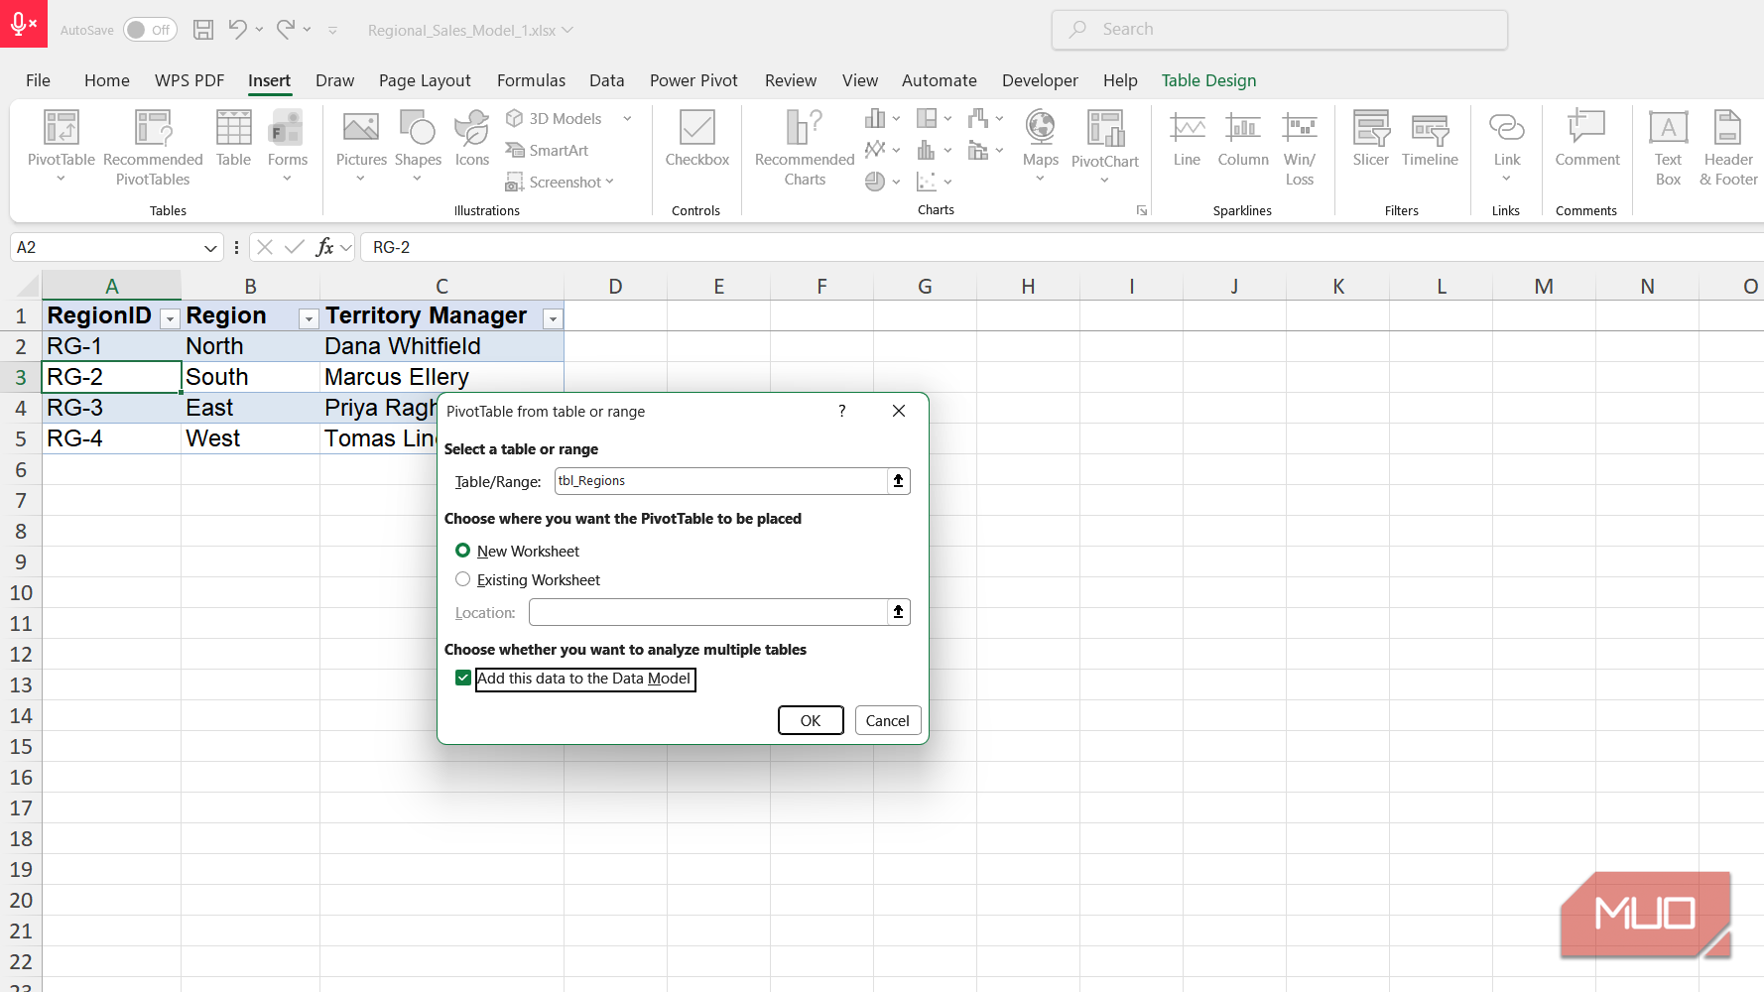This screenshot has height=992, width=1764.
Task: Toggle the AutoSave switch
Action: point(150,30)
